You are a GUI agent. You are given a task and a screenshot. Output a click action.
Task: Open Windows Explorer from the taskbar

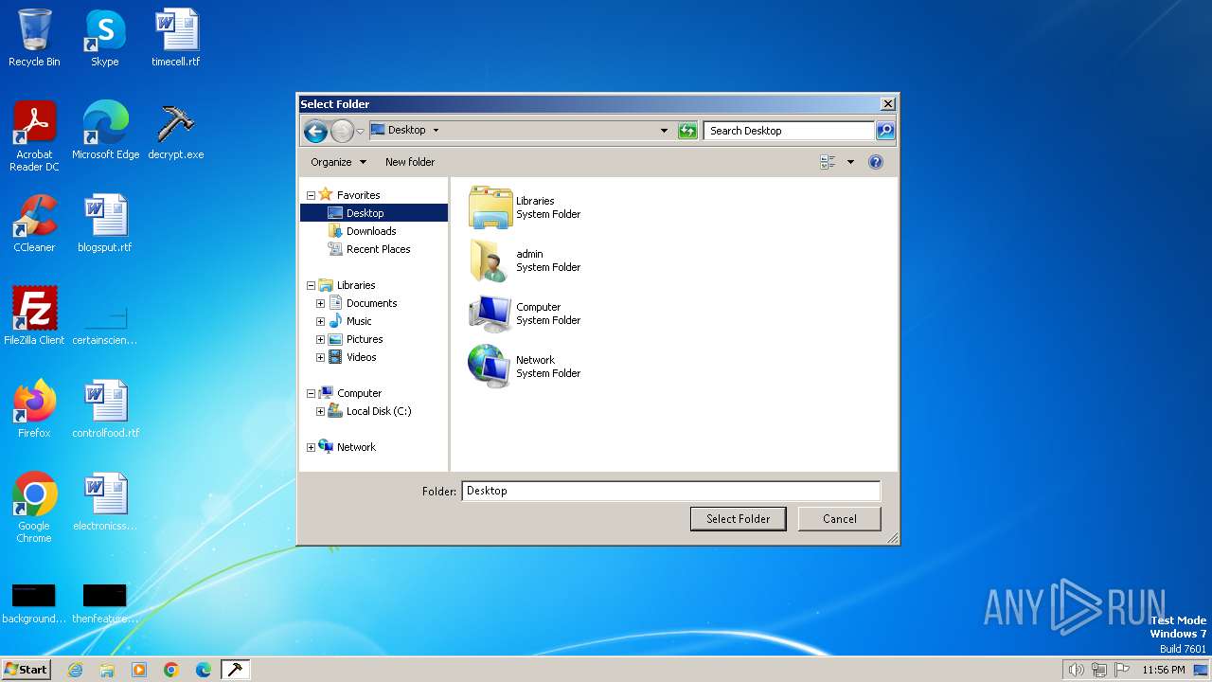(107, 670)
